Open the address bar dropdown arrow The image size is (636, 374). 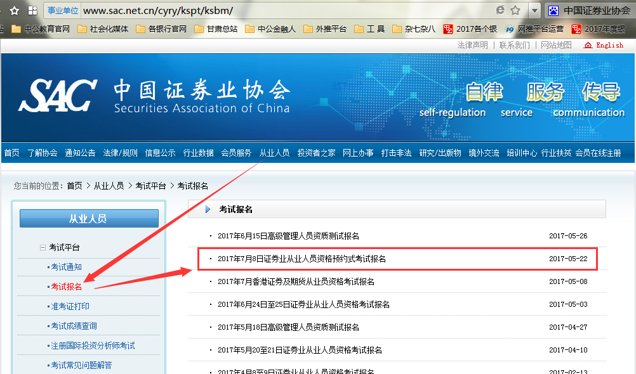pos(534,11)
